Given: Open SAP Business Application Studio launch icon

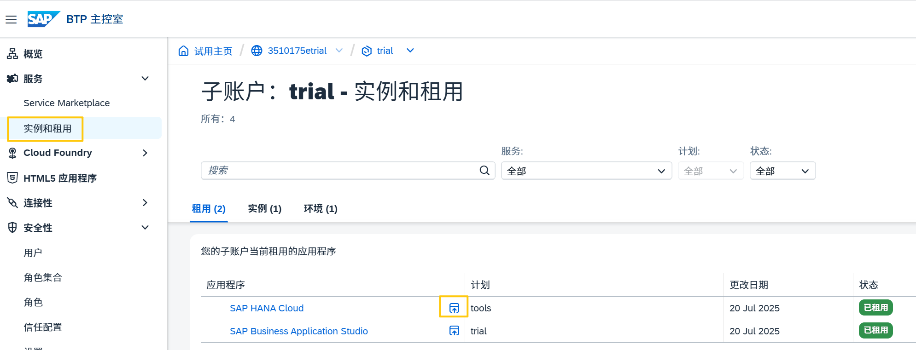Looking at the screenshot, I should coord(454,331).
